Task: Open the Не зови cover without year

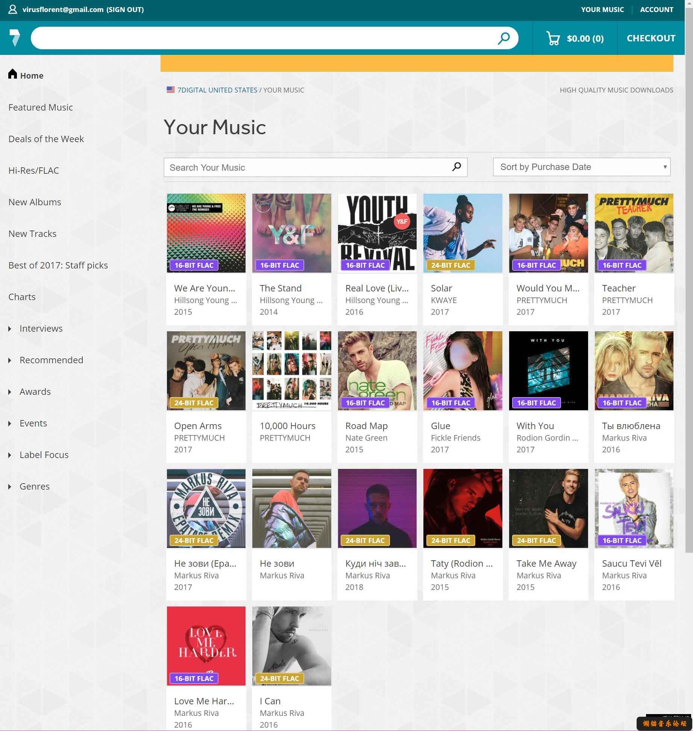Action: [x=291, y=508]
